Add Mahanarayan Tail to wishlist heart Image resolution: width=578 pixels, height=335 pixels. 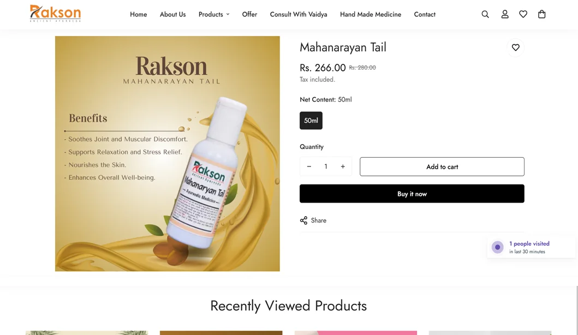click(x=515, y=47)
